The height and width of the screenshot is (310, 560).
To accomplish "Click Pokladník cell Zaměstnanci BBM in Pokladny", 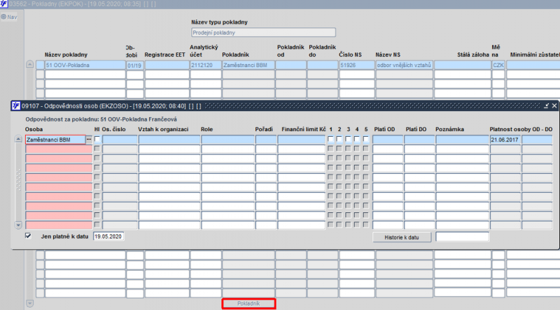I will [x=248, y=65].
